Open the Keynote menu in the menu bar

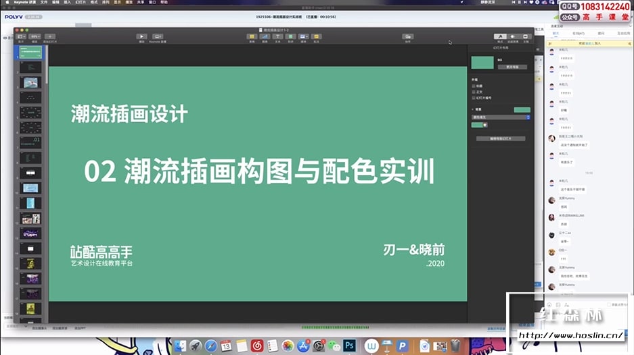24,3
